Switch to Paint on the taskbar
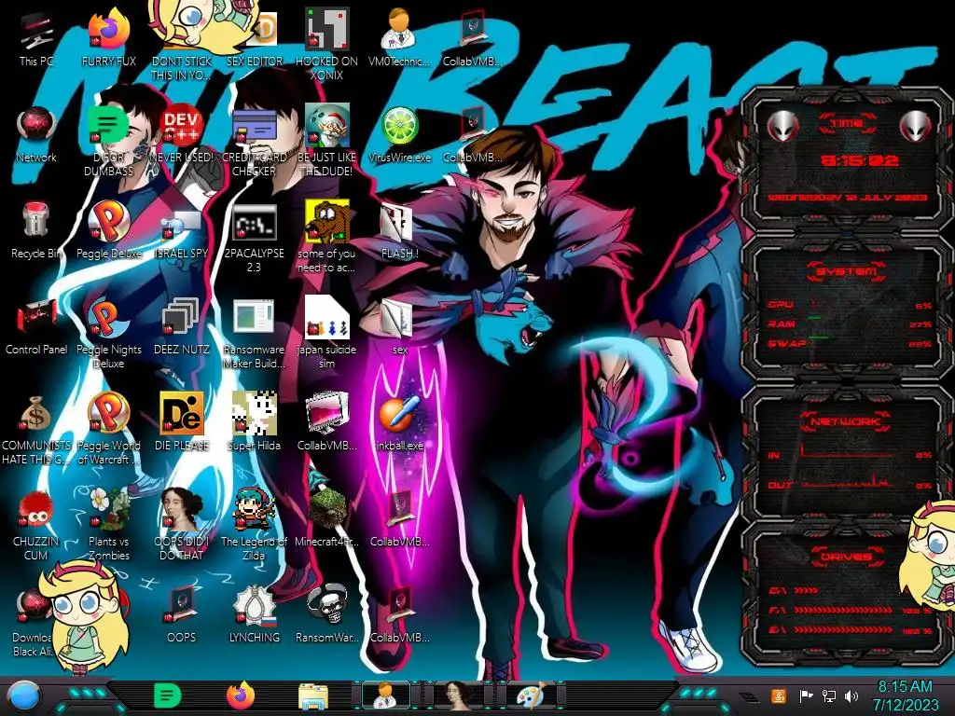The image size is (955, 716). click(531, 695)
